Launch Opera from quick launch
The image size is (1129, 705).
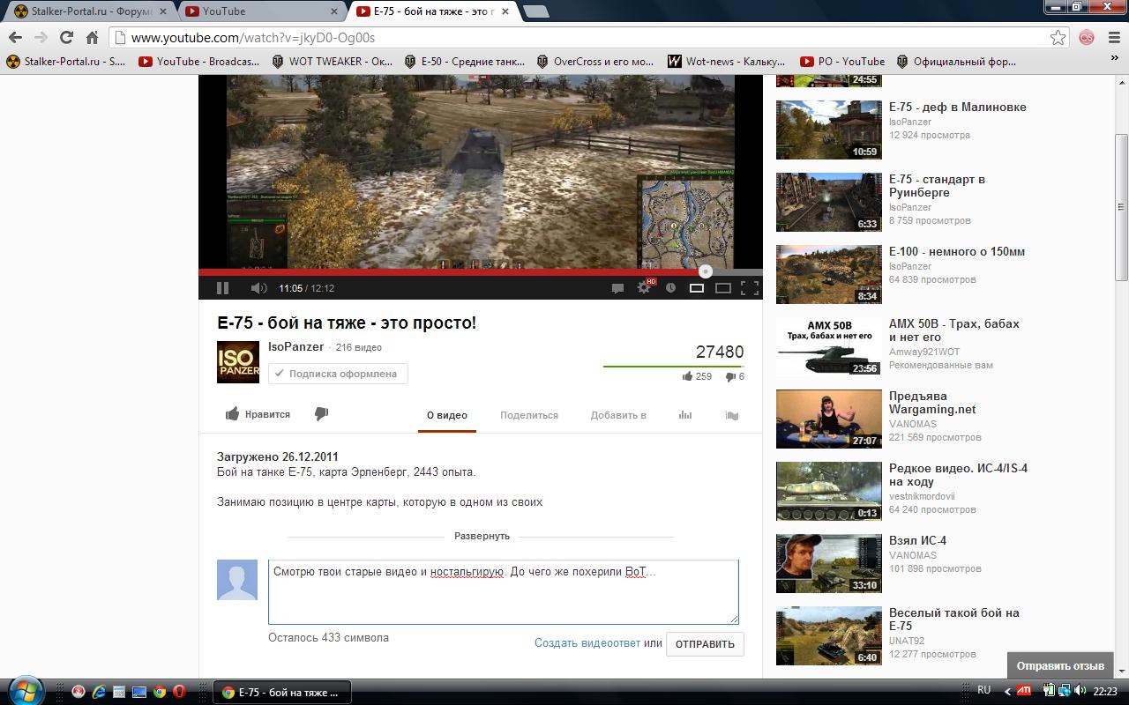pos(179,692)
